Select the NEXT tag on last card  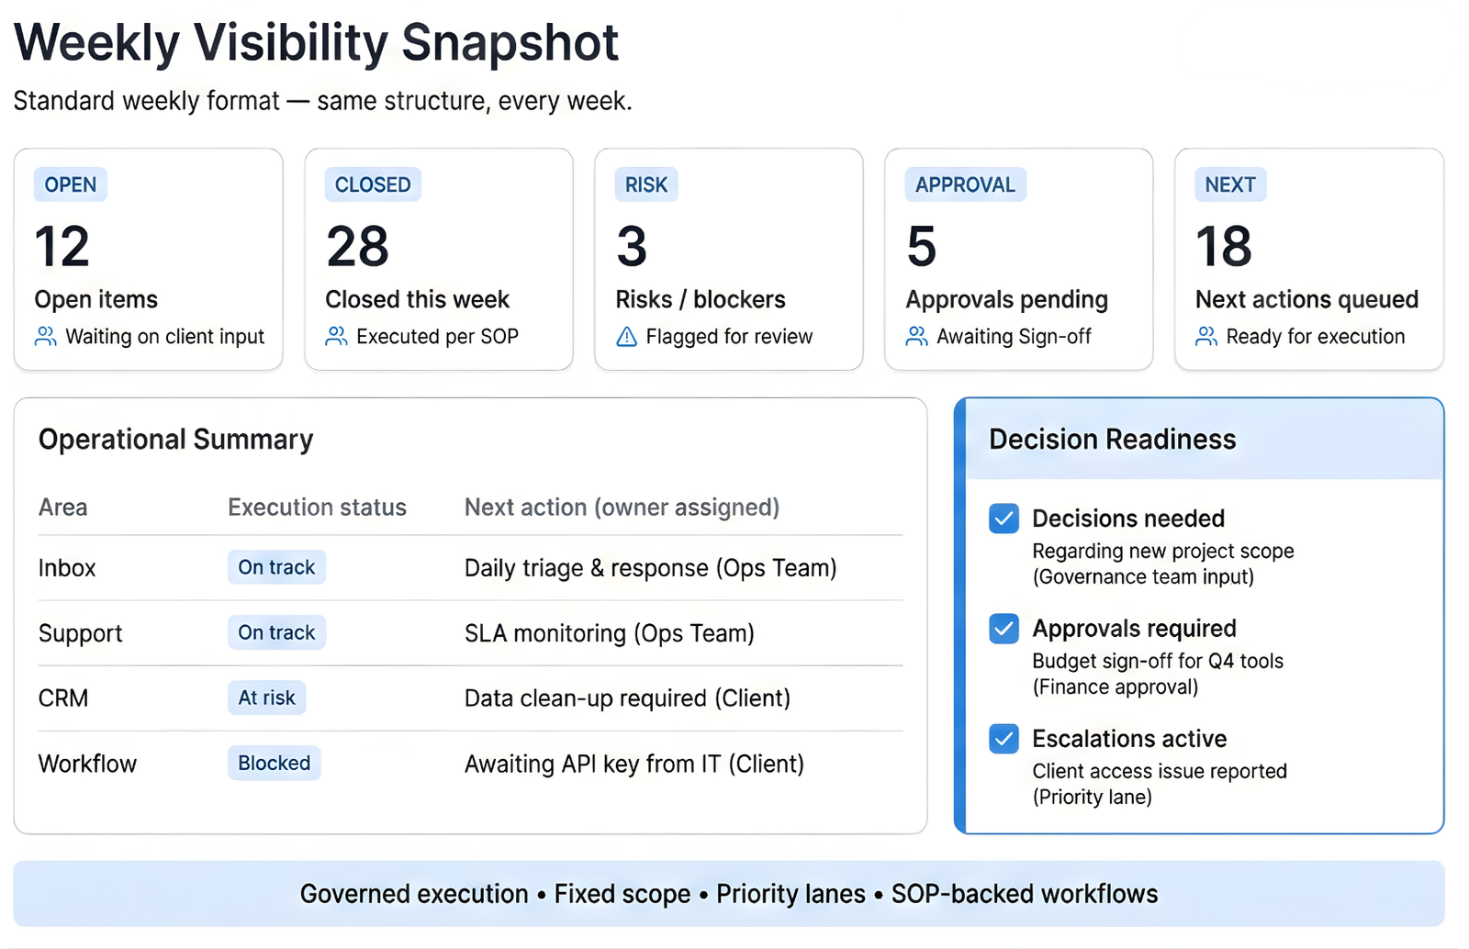tap(1229, 184)
